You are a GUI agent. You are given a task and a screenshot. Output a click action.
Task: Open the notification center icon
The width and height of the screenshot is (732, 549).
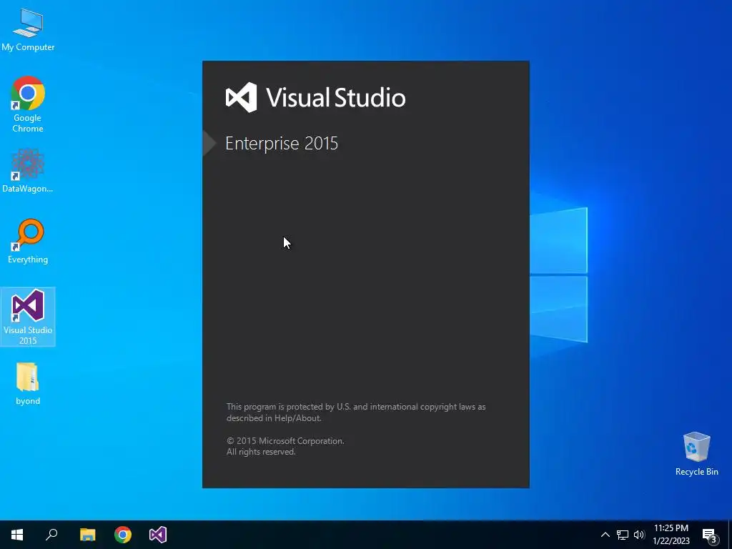tap(709, 535)
